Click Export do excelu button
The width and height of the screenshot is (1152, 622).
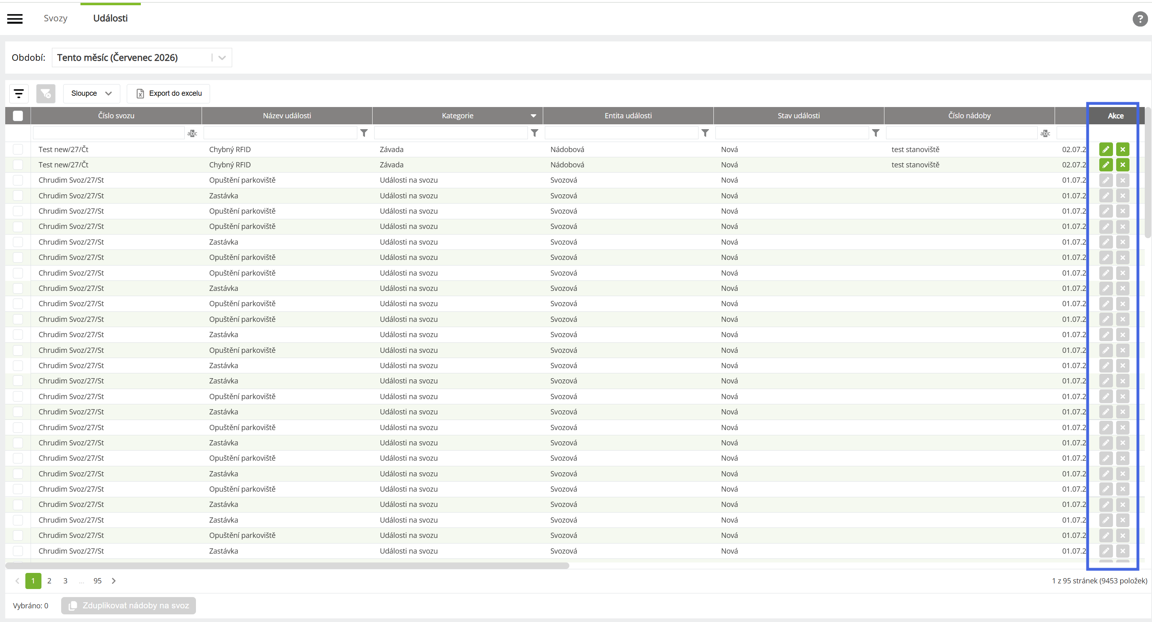click(169, 93)
